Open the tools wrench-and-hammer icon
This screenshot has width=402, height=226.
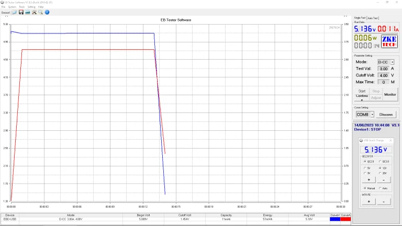[x=34, y=12]
